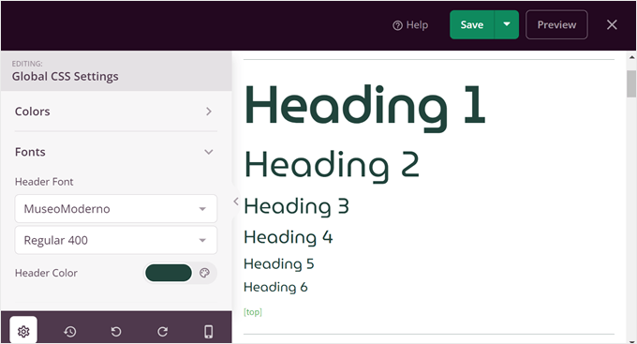The image size is (637, 344).
Task: Click the scrollbar up arrow
Action: [x=631, y=57]
